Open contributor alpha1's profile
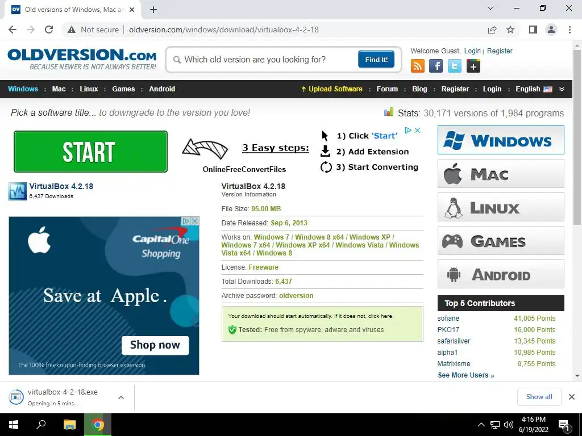The image size is (582, 436). 447,353
